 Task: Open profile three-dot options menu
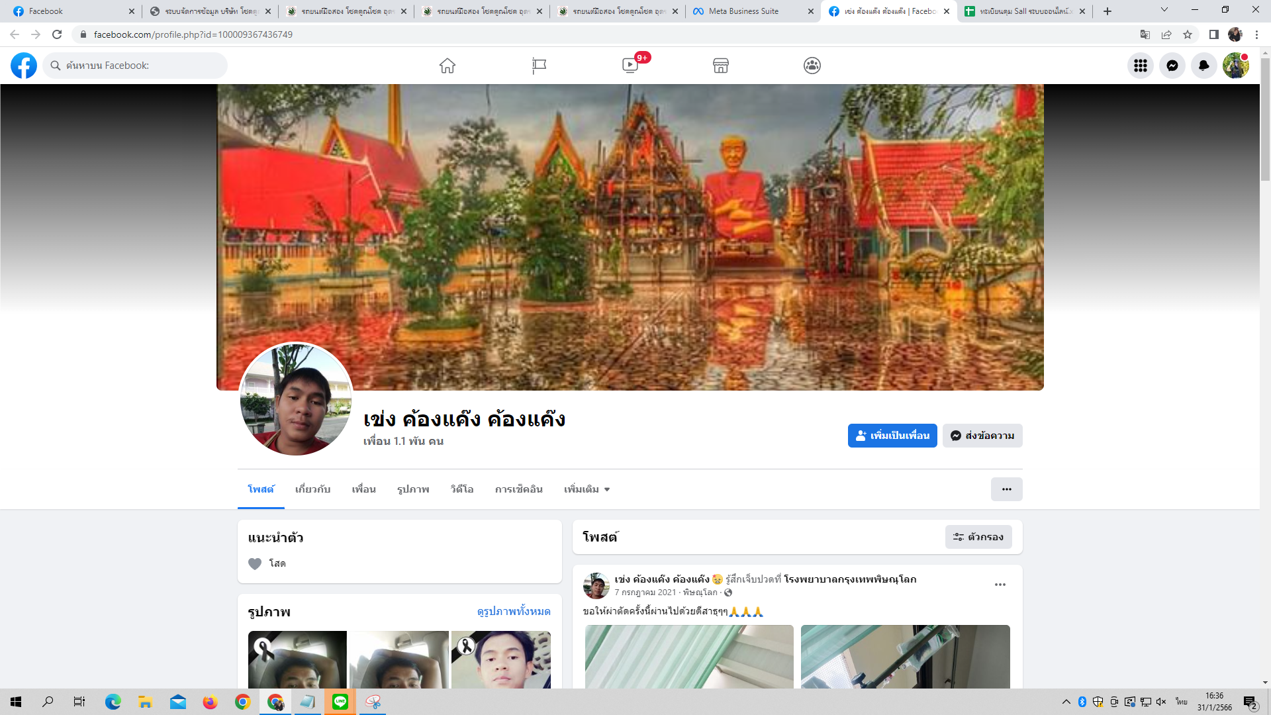tap(1006, 489)
